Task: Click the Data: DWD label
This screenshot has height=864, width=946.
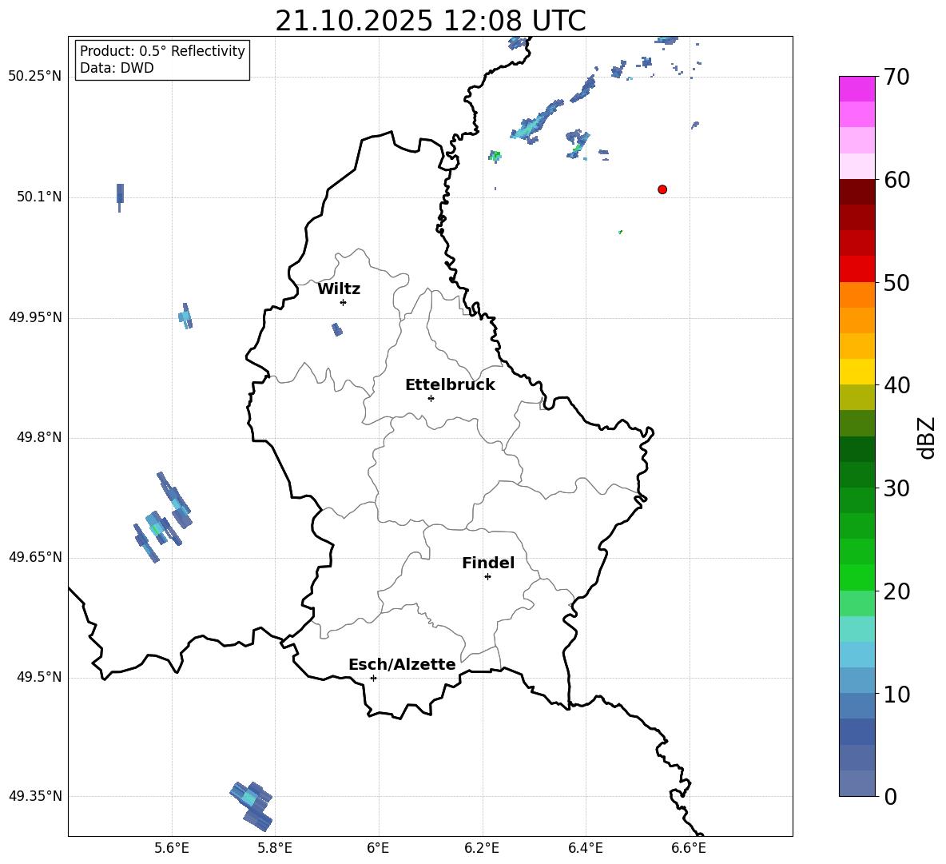Action: [x=117, y=68]
